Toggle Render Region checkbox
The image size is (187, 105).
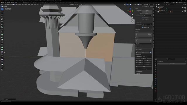(143, 20)
